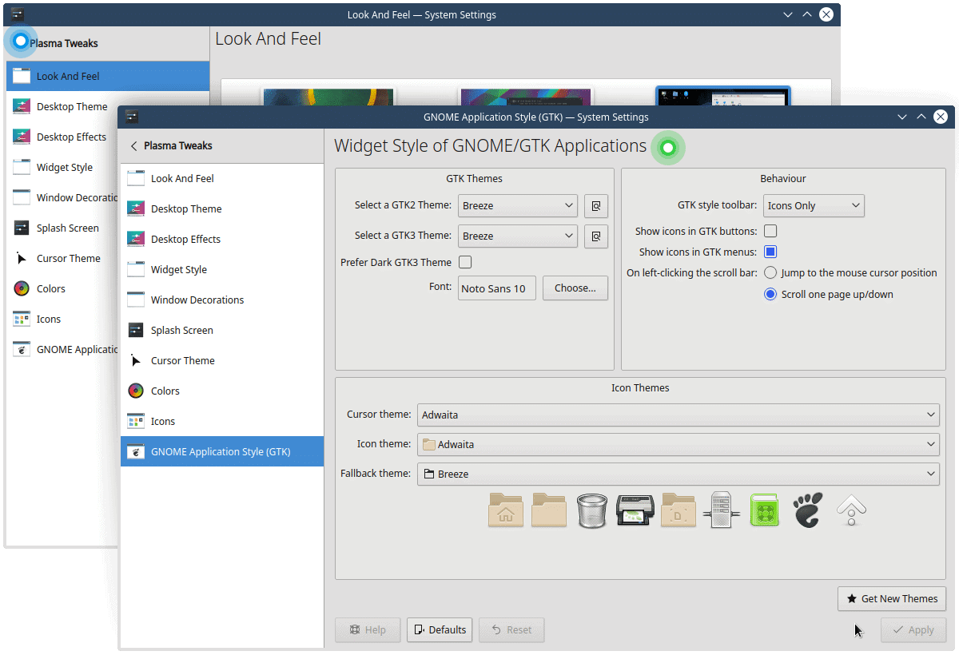Click the GTK Themes group title

coord(474,179)
